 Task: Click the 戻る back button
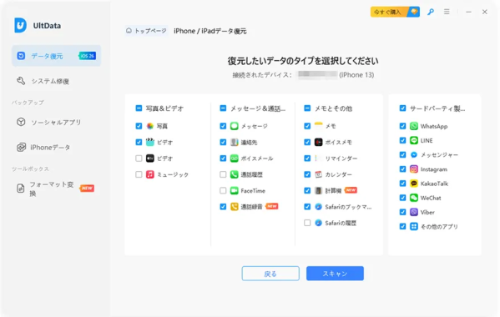270,274
